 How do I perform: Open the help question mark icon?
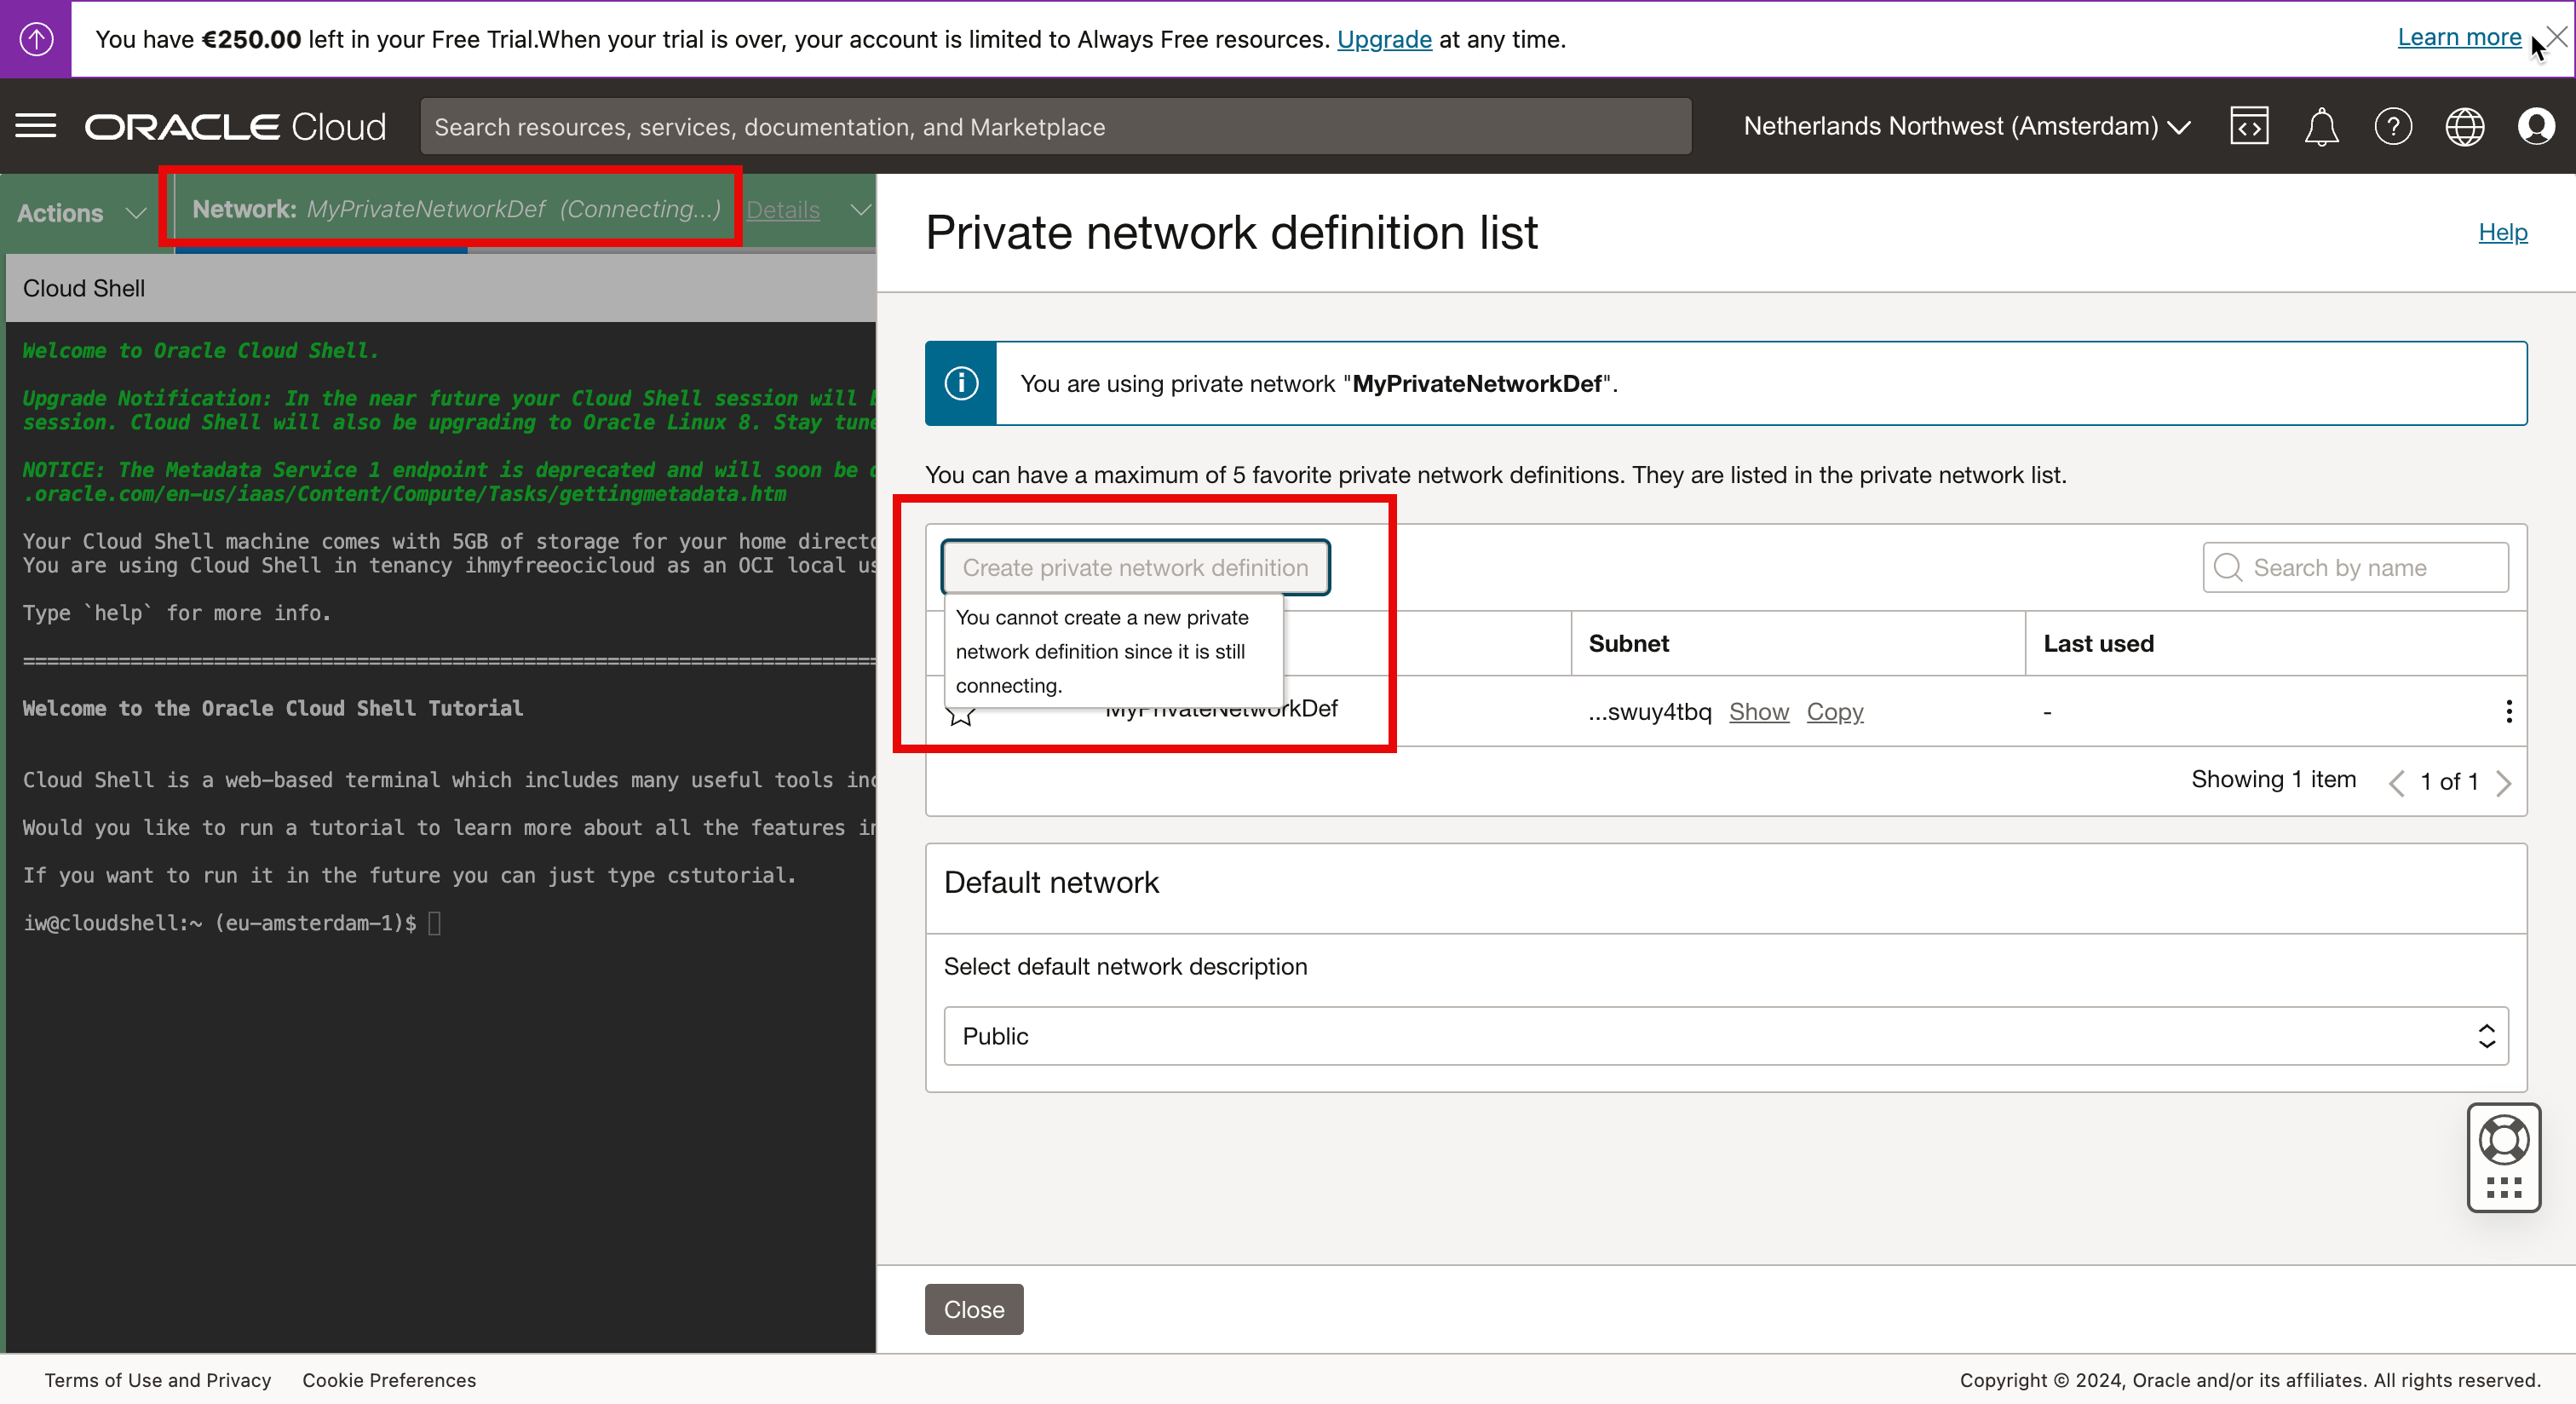[x=2392, y=126]
